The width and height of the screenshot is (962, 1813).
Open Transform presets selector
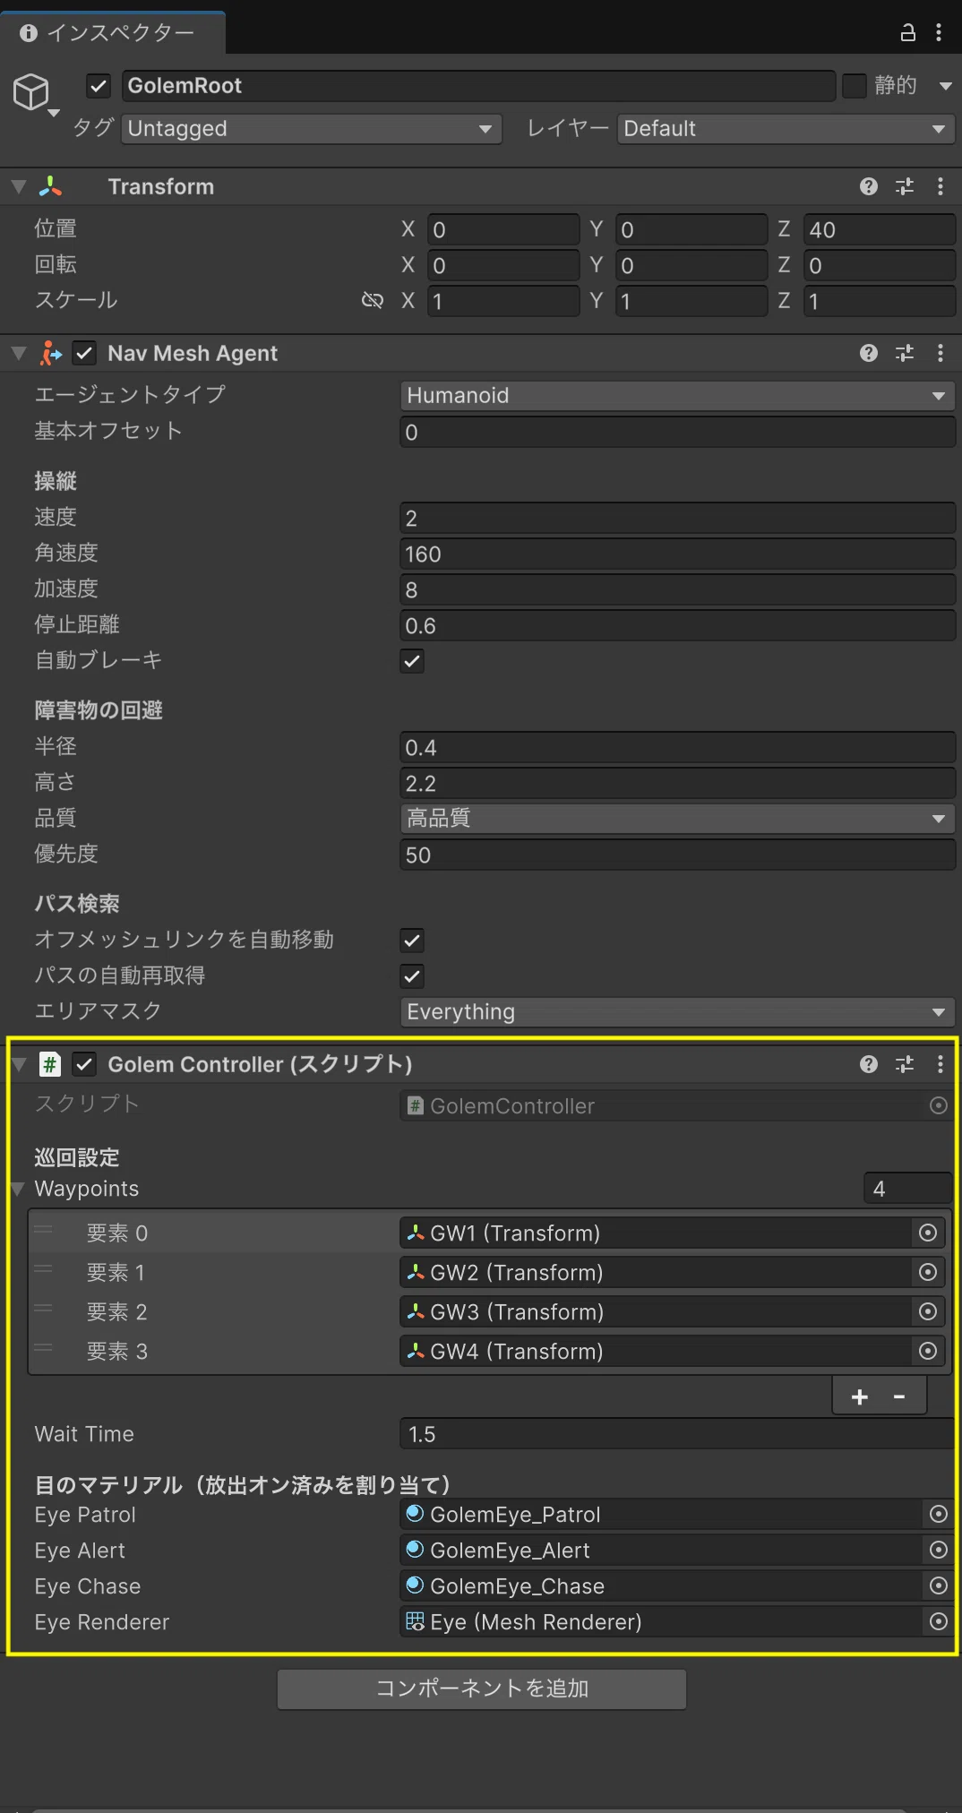905,186
